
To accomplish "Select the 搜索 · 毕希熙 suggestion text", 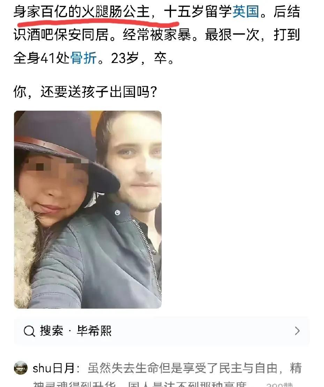I will (75, 331).
